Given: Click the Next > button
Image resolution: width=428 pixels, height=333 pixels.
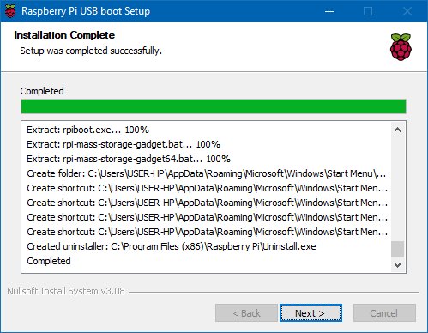Looking at the screenshot, I should (310, 313).
